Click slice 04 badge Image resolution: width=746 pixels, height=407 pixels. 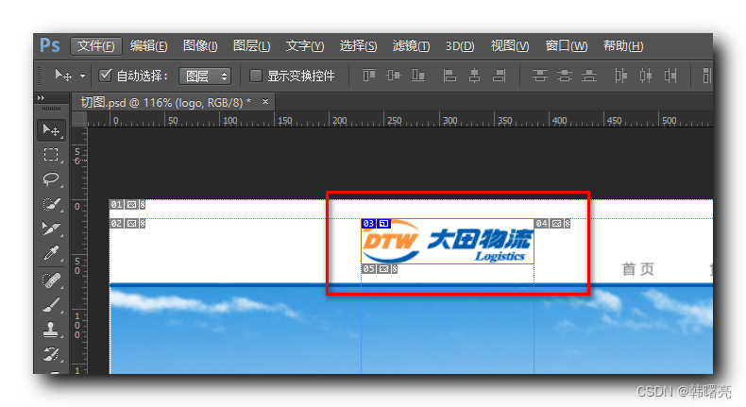[x=552, y=223]
